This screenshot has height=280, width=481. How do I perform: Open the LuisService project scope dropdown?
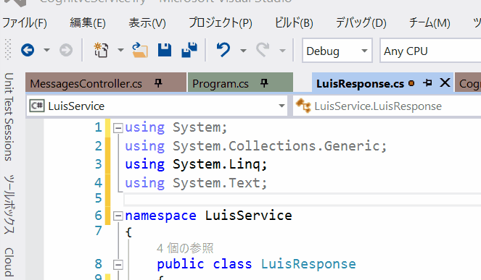pos(157,106)
